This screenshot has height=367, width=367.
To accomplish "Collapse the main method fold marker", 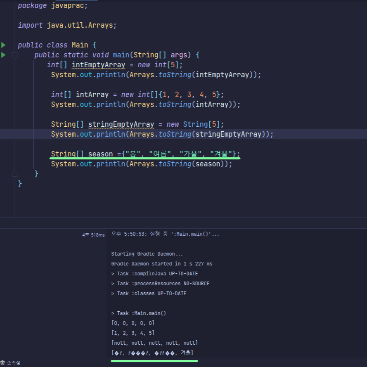I will click(15, 55).
